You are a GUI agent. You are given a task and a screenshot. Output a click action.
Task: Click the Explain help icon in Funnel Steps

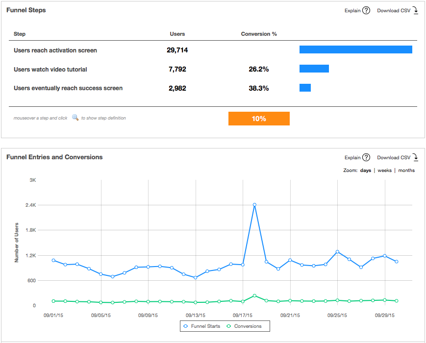point(366,11)
